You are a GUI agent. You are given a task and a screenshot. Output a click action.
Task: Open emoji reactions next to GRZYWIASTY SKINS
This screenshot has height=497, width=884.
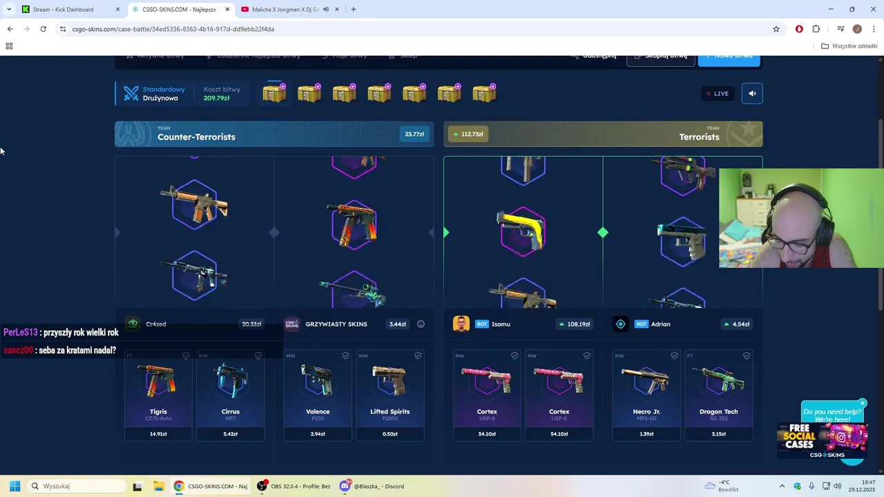tap(421, 324)
